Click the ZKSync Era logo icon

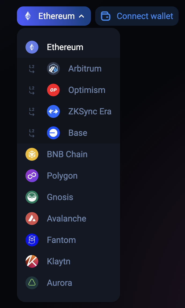[x=53, y=111]
